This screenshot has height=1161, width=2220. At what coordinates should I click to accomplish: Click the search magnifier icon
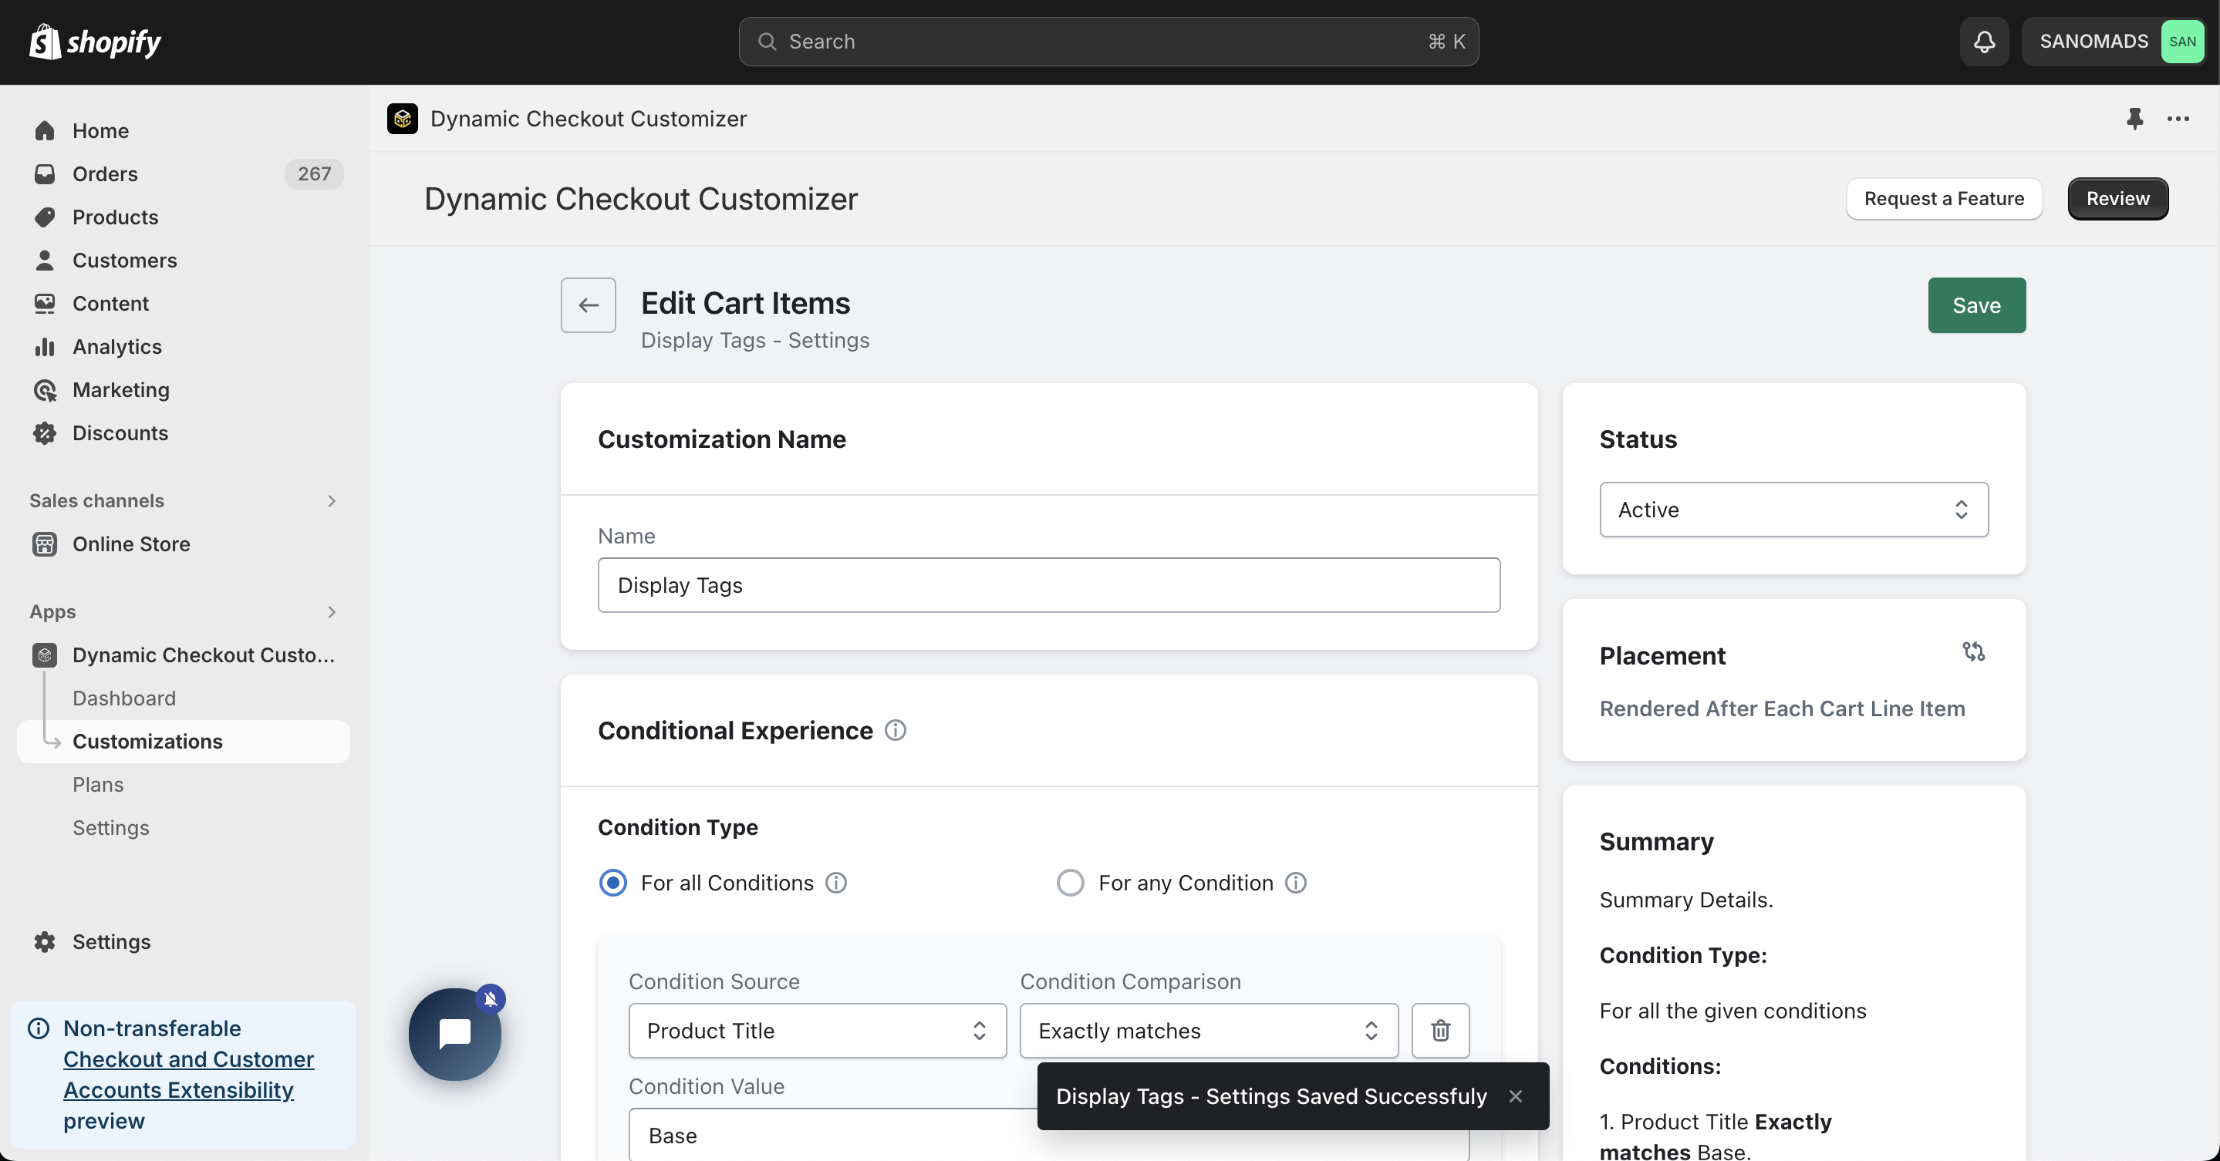pyautogui.click(x=766, y=42)
